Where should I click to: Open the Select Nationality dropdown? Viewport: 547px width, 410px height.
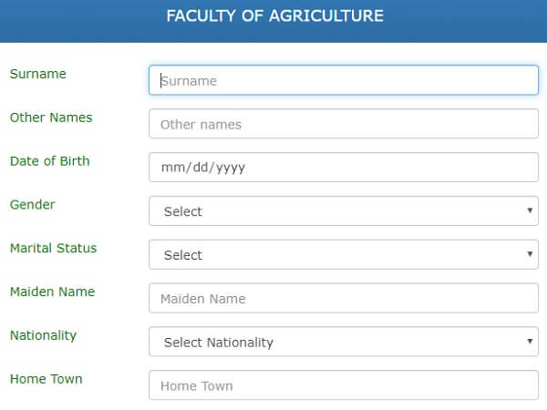point(344,342)
